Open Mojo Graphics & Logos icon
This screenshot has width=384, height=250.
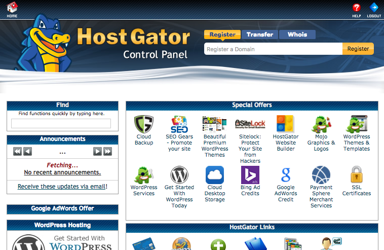(321, 124)
